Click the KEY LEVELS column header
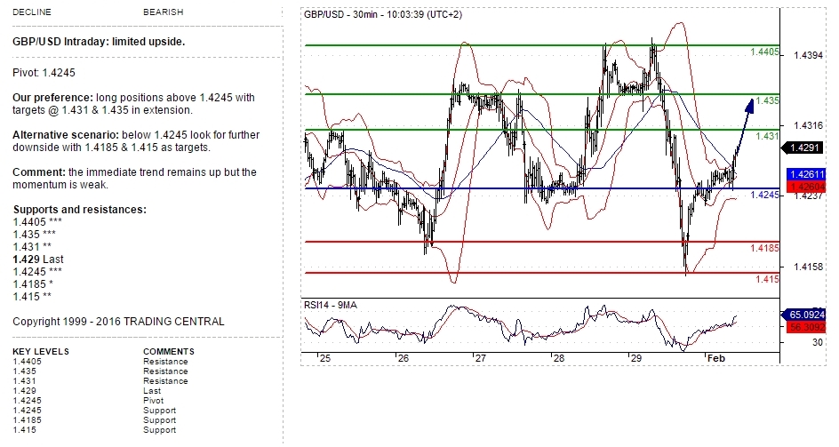Viewport: 839px width, 447px height. [x=41, y=352]
